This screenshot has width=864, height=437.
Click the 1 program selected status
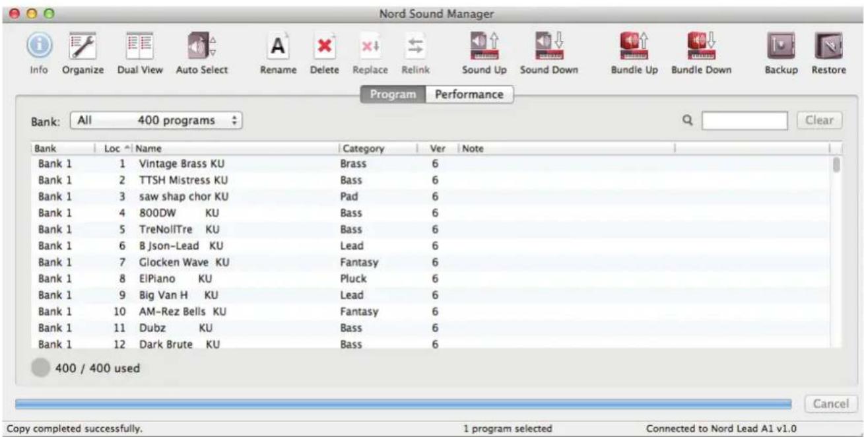(508, 429)
